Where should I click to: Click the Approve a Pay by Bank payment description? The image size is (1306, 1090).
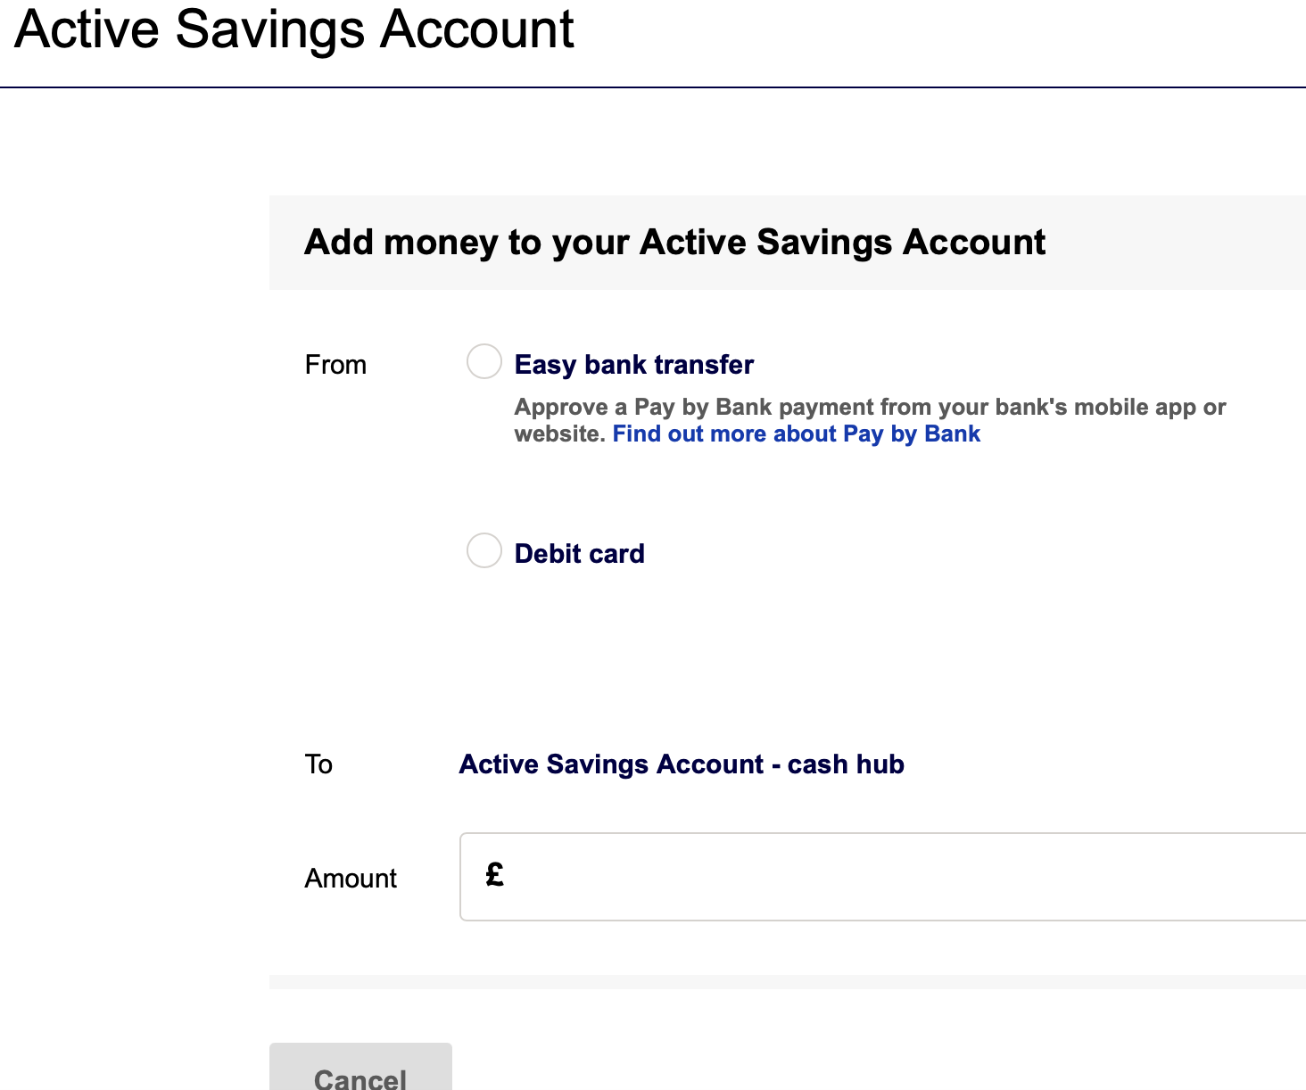(870, 408)
